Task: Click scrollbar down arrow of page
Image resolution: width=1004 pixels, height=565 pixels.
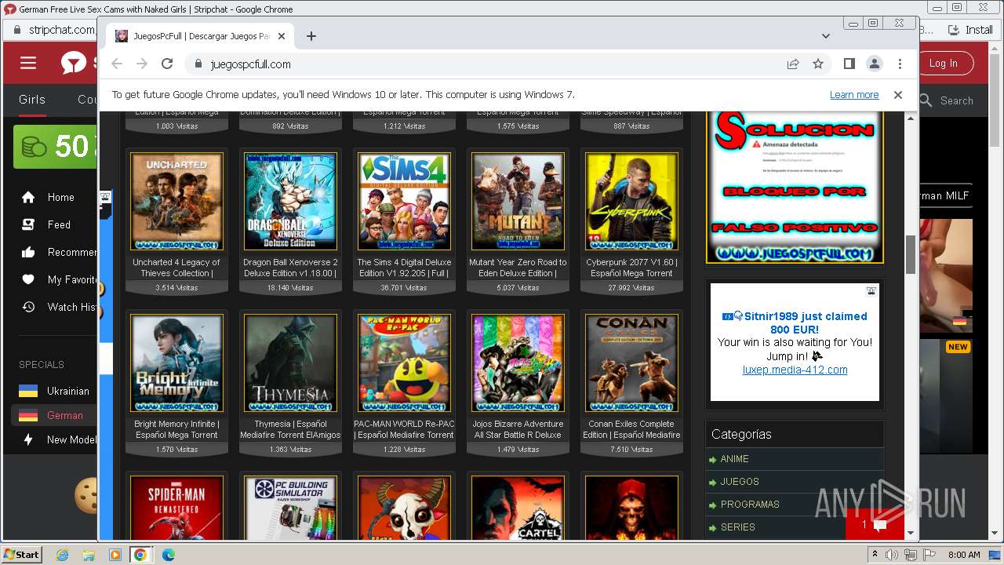Action: pos(911,534)
